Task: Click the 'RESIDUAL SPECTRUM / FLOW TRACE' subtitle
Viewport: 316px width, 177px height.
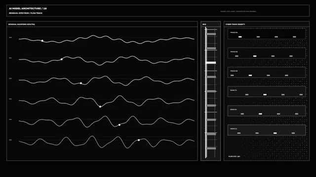Action: 26,13
